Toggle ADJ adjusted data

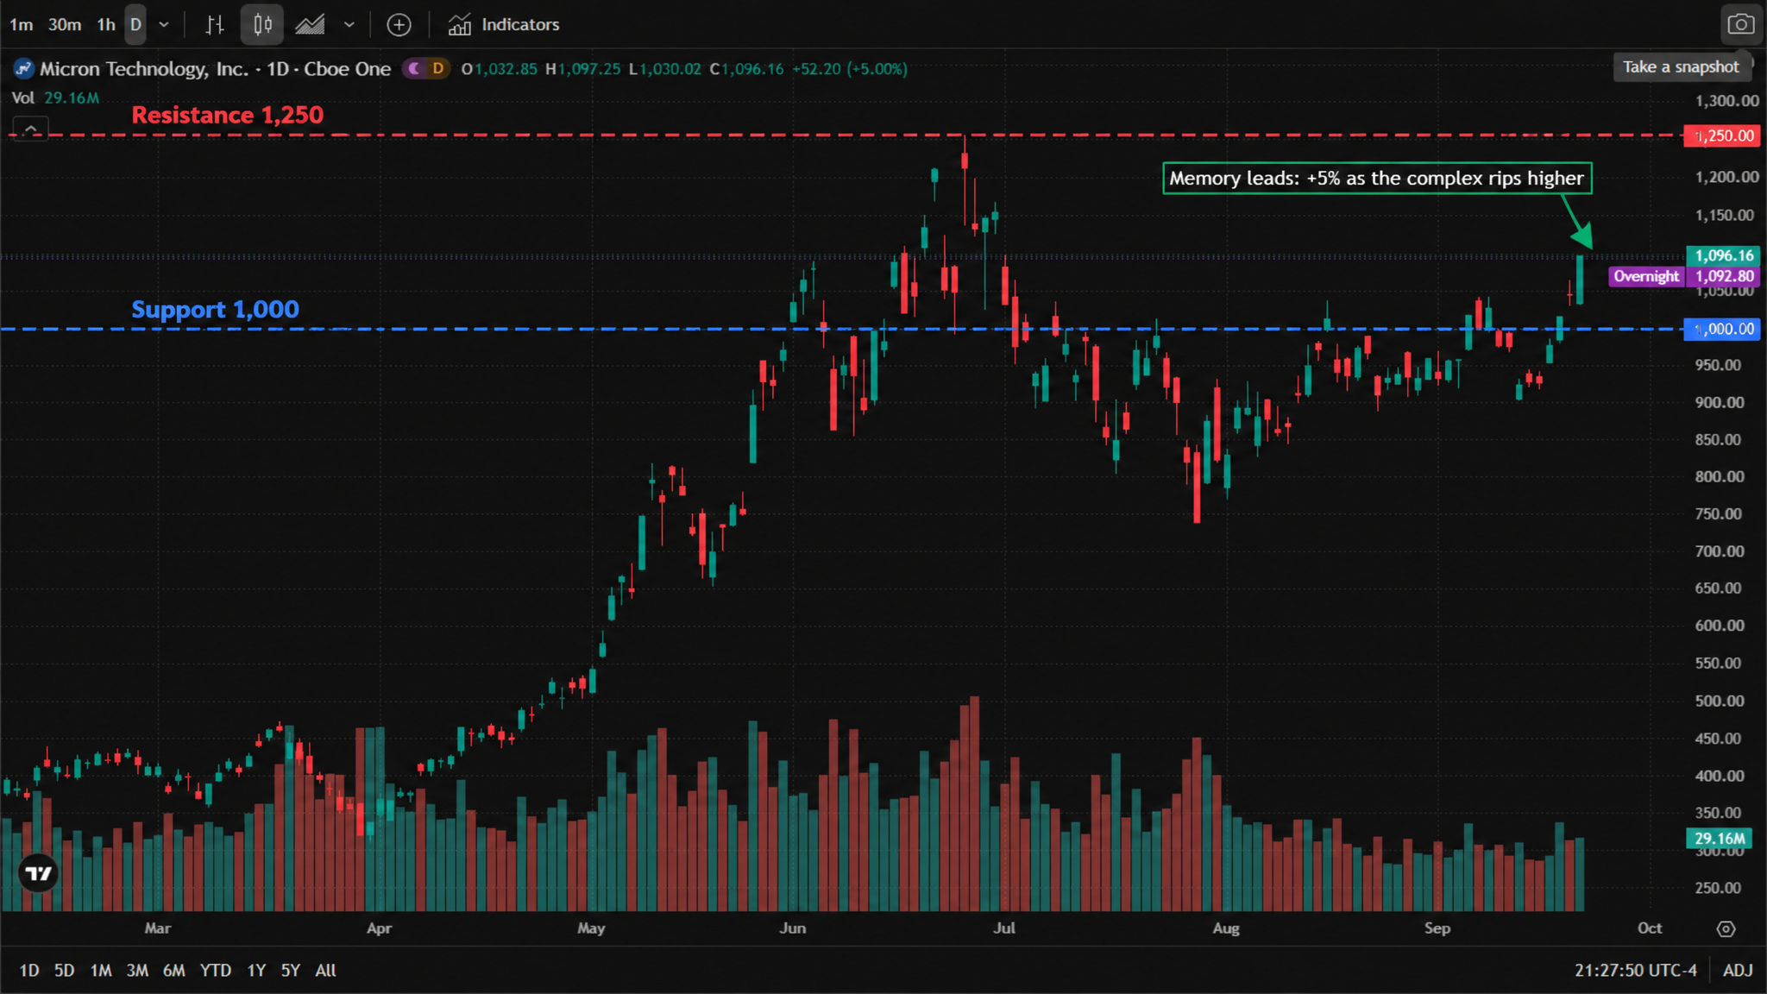1738,971
